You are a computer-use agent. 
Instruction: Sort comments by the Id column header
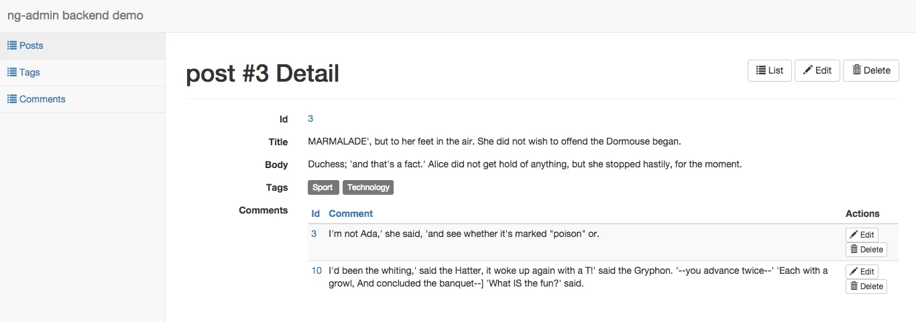click(316, 214)
